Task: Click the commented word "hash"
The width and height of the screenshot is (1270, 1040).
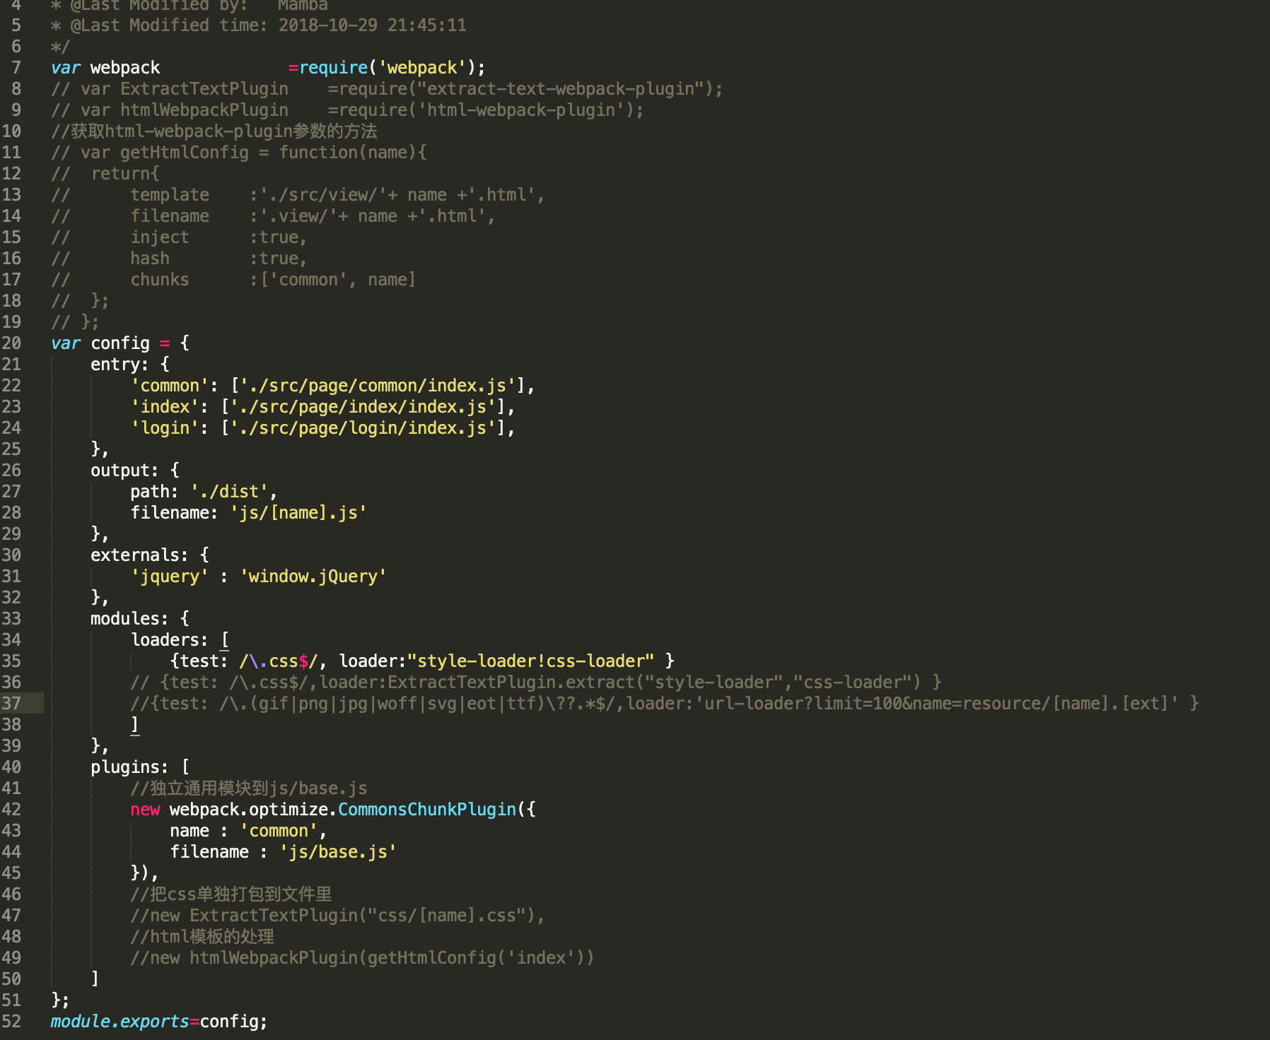Action: (x=150, y=259)
